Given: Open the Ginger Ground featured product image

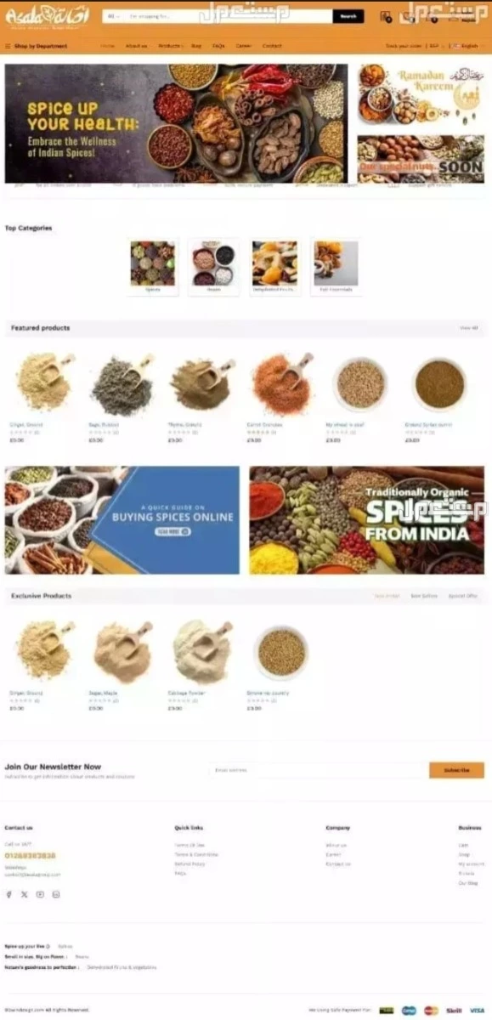Looking at the screenshot, I should click(44, 384).
